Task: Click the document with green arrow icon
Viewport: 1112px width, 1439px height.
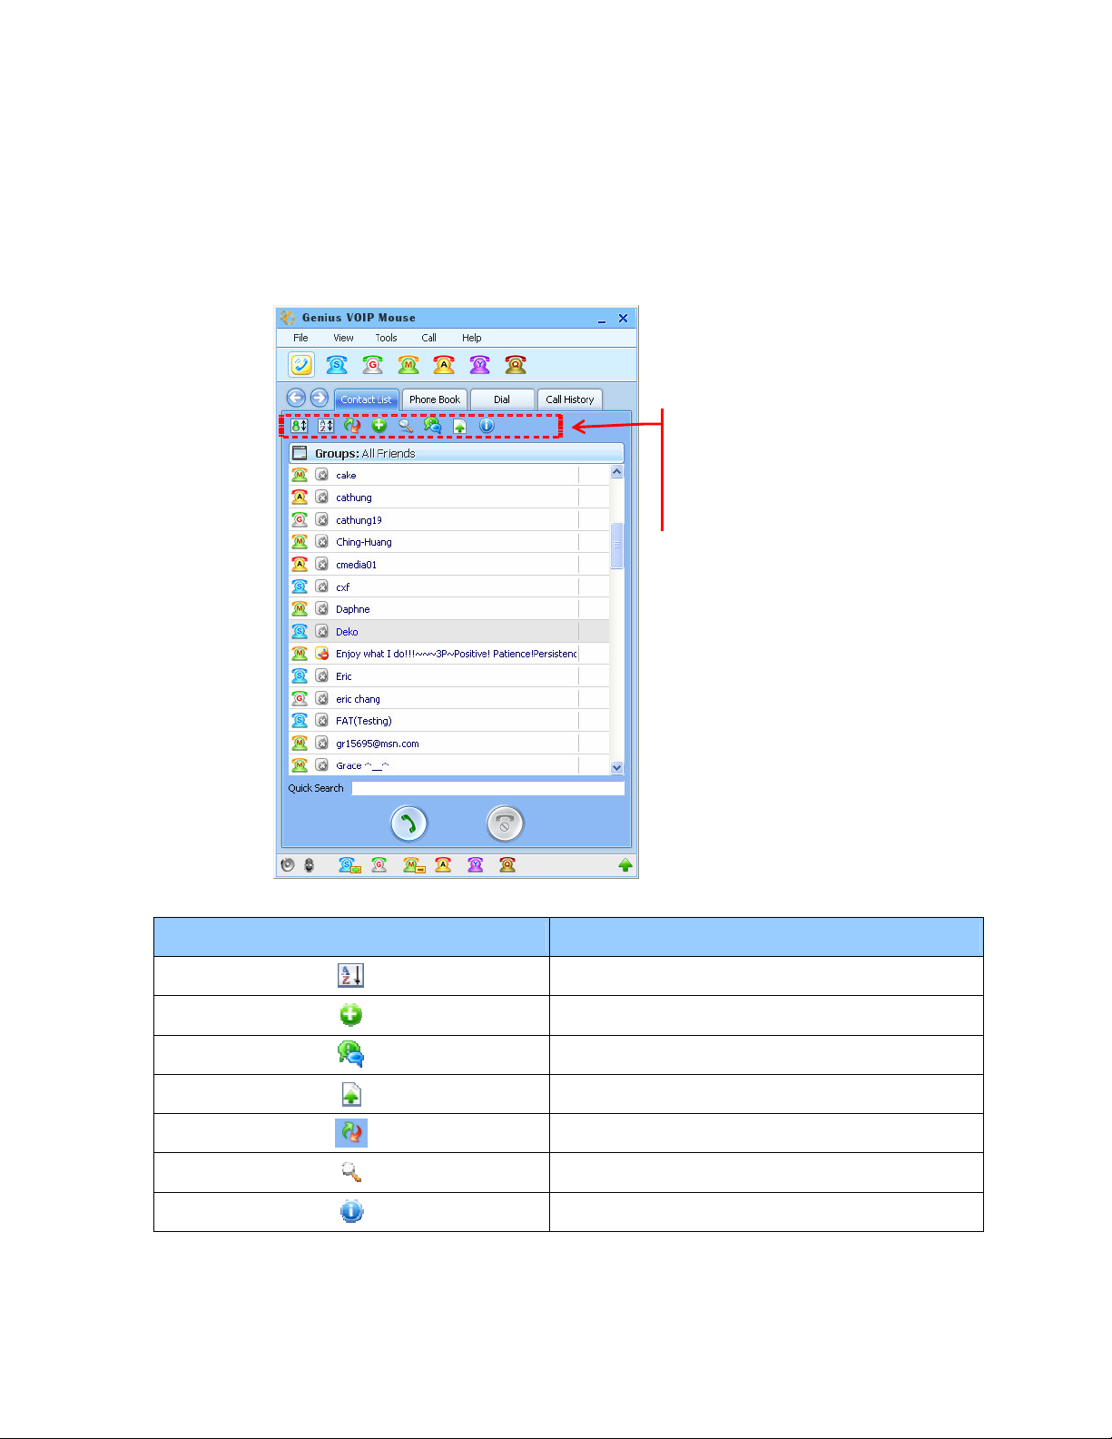Action: [x=459, y=425]
